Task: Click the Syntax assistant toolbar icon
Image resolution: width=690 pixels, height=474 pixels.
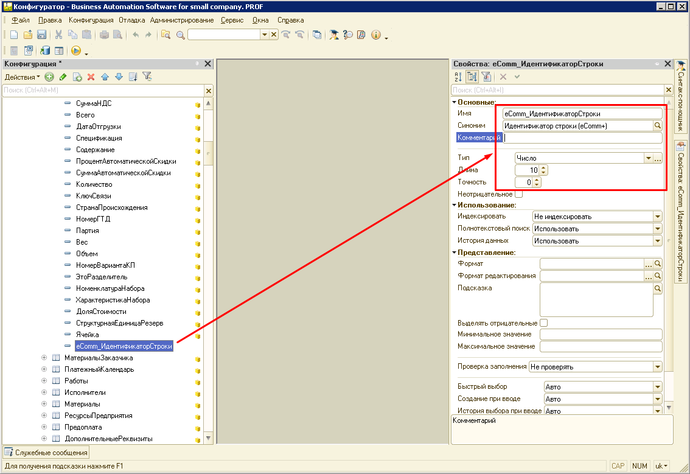Action: [x=333, y=35]
